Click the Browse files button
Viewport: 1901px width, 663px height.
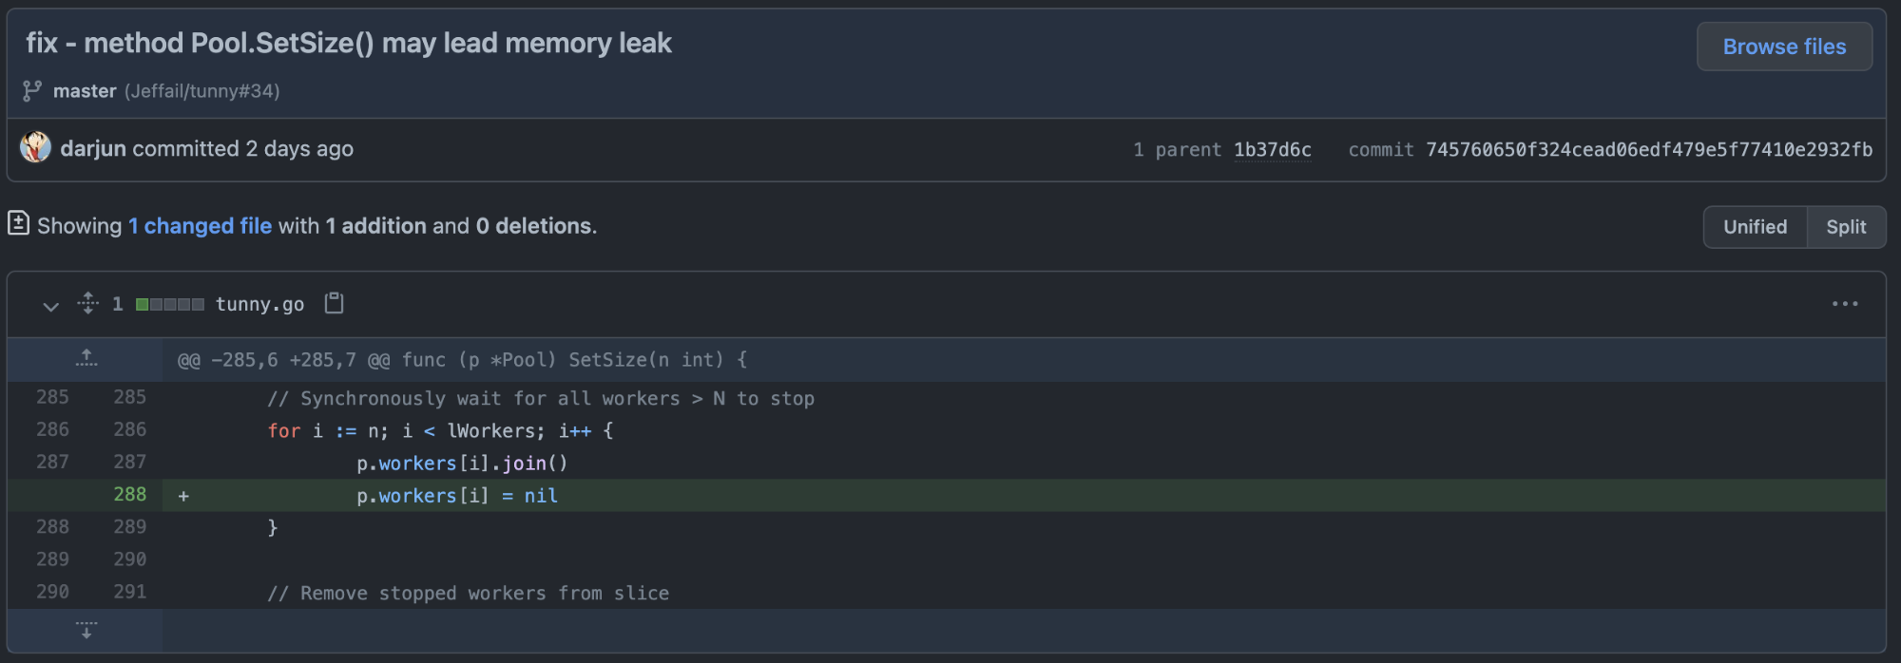pyautogui.click(x=1784, y=47)
